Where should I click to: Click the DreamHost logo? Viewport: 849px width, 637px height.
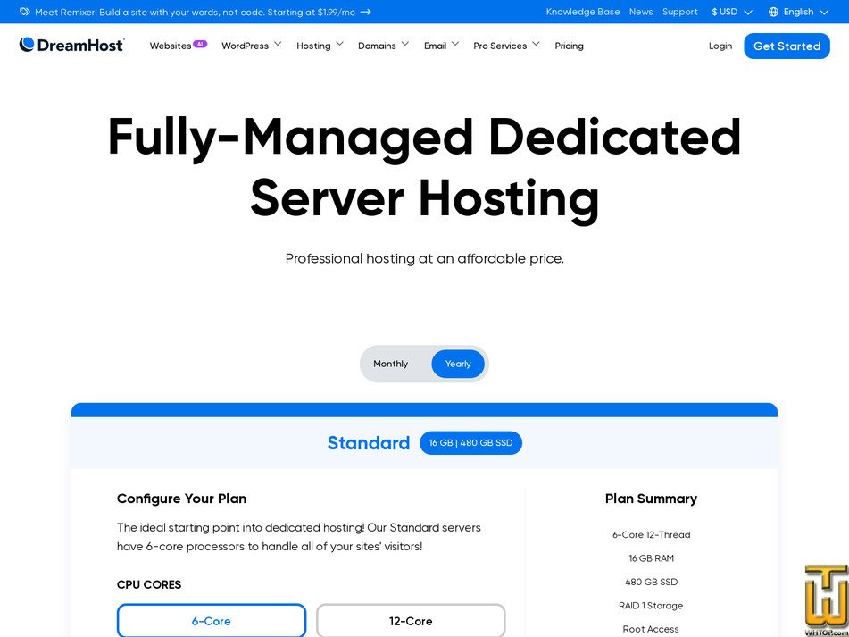71,45
